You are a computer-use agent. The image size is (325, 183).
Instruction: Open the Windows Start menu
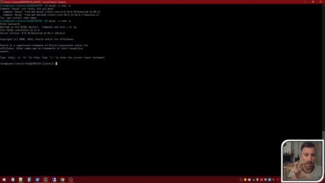tap(4, 179)
